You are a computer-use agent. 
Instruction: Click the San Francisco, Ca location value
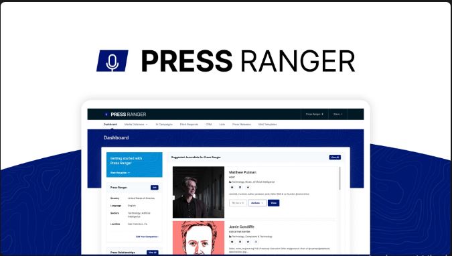click(137, 224)
